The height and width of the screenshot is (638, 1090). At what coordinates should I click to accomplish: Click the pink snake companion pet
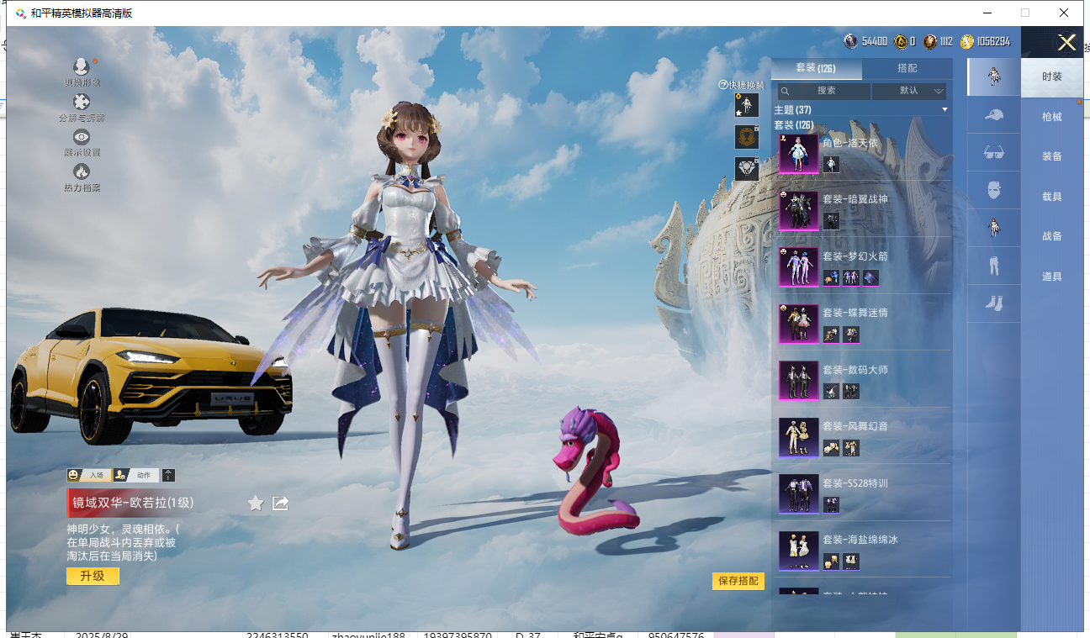coord(595,473)
